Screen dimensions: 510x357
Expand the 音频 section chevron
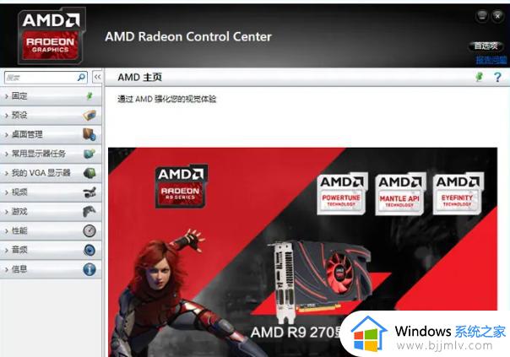(7, 251)
